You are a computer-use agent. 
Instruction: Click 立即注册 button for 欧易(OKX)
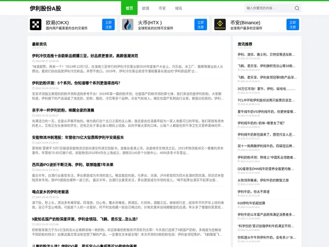[x=108, y=25]
